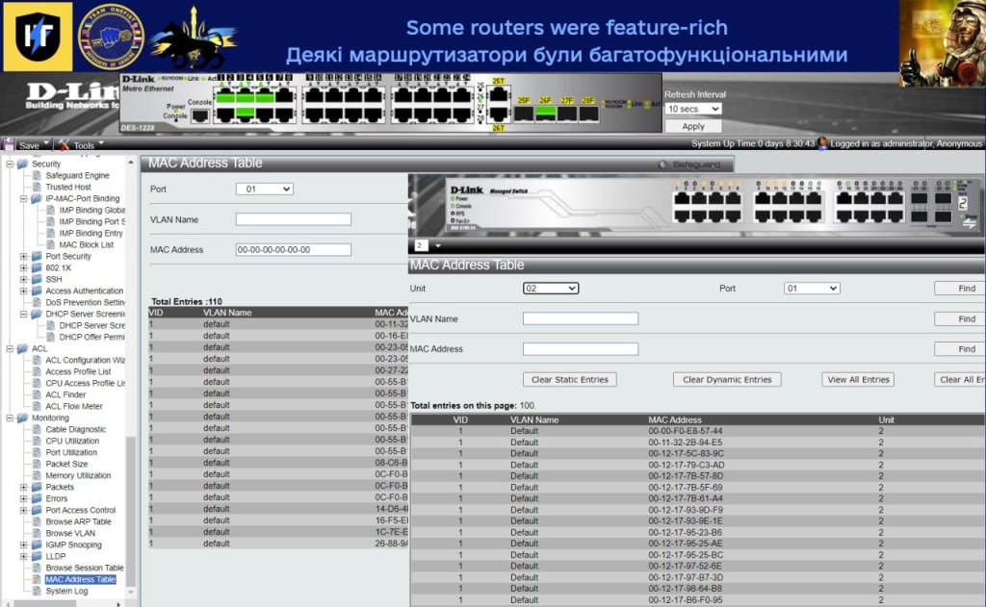Click the Save floppy disk icon
The image size is (986, 607).
pyautogui.click(x=10, y=144)
